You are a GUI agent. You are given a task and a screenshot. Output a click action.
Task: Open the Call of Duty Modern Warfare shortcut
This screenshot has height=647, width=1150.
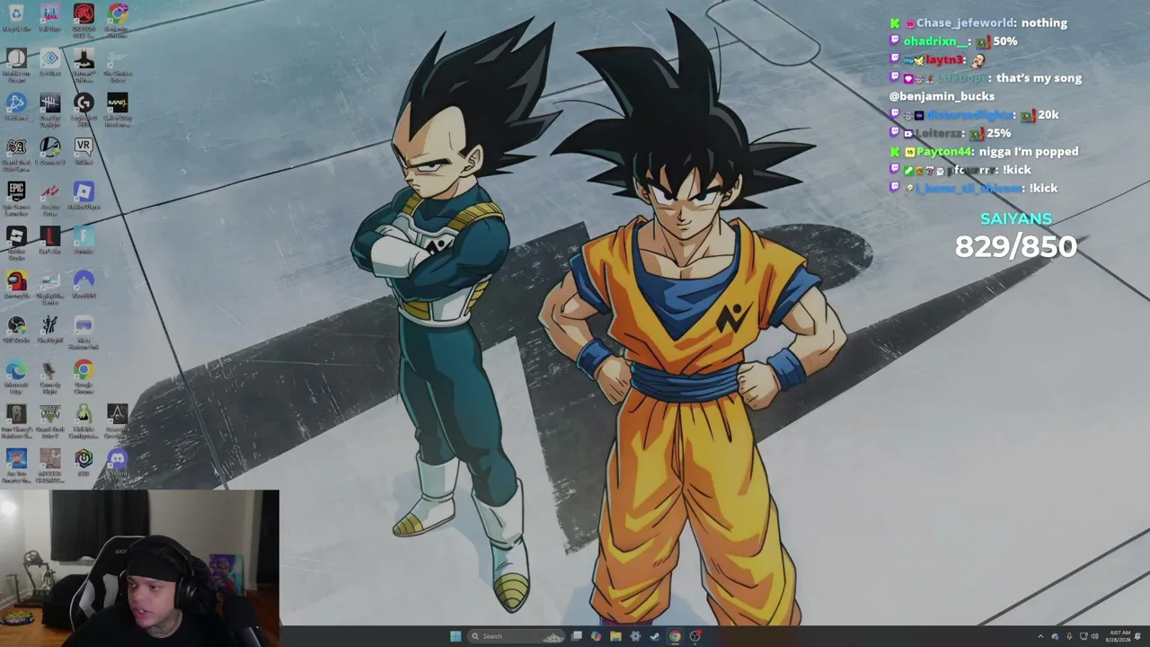tap(118, 108)
